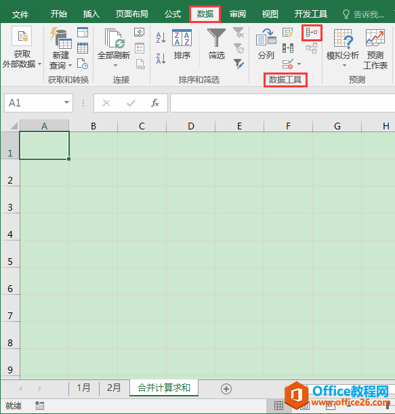Click the formula bar cancel X
This screenshot has width=395, height=414.
106,103
